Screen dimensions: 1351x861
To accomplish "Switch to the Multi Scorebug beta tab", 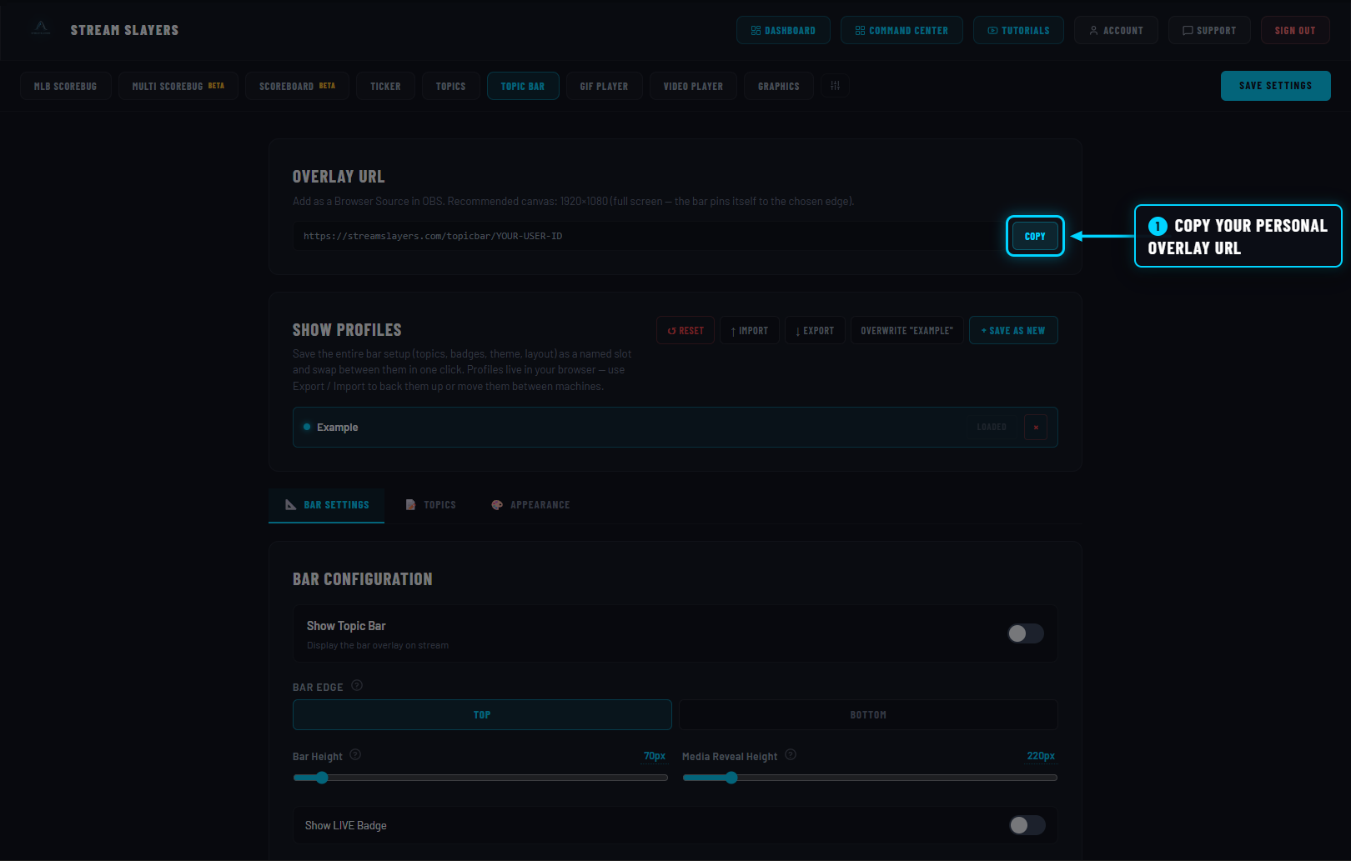I will 178,86.
